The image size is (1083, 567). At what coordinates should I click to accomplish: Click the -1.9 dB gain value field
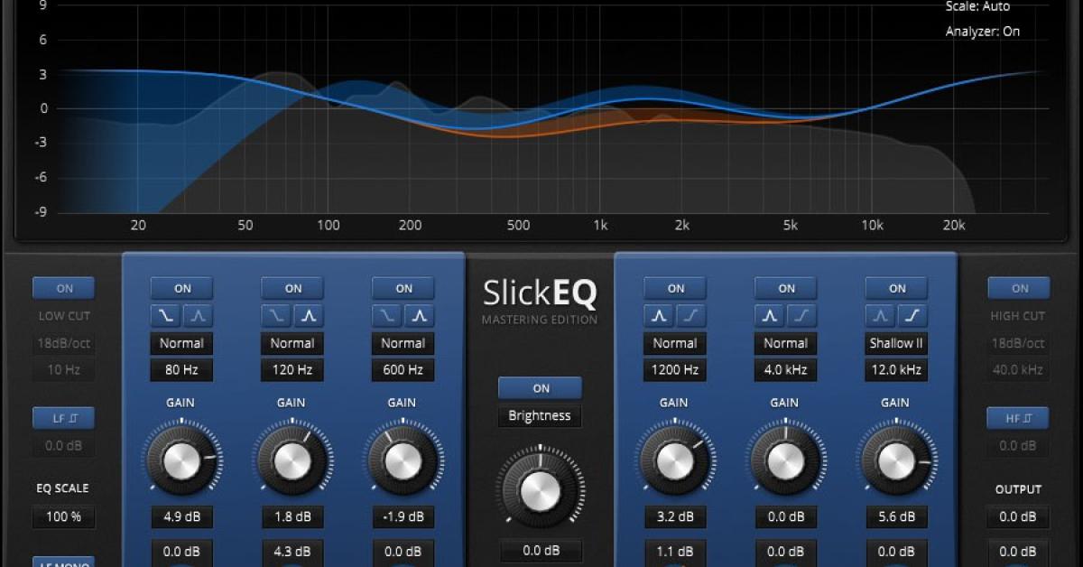[x=404, y=517]
